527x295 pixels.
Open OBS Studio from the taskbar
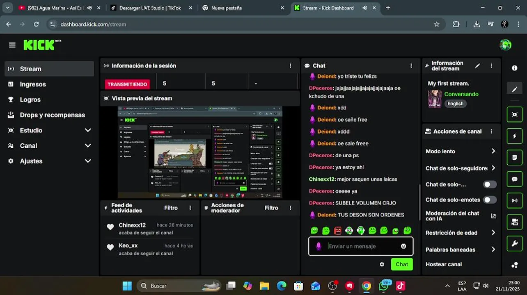click(332, 286)
